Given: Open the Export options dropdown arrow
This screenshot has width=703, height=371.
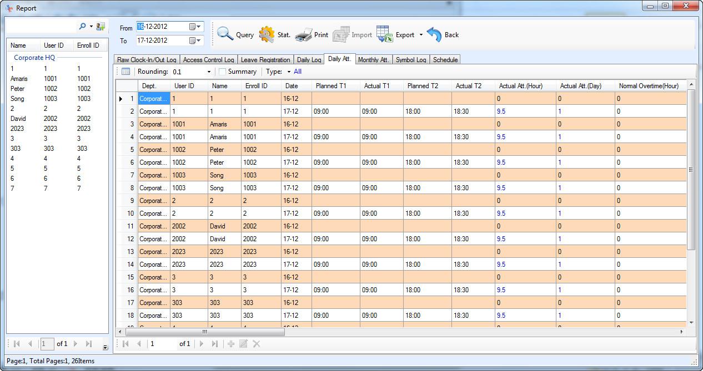Looking at the screenshot, I should pyautogui.click(x=421, y=35).
